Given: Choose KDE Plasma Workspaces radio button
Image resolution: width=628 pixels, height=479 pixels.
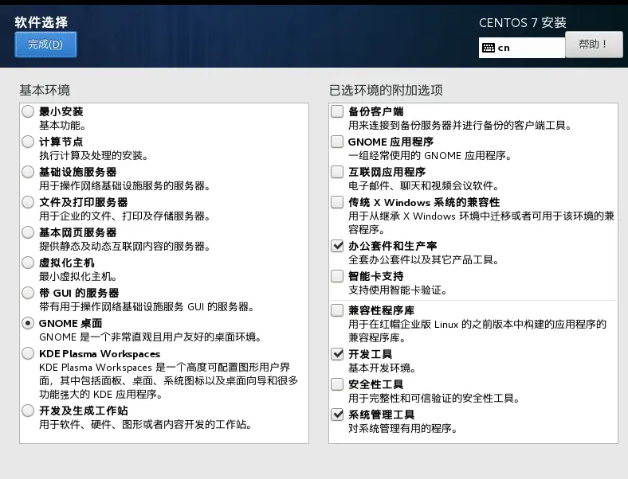Looking at the screenshot, I should [x=28, y=353].
